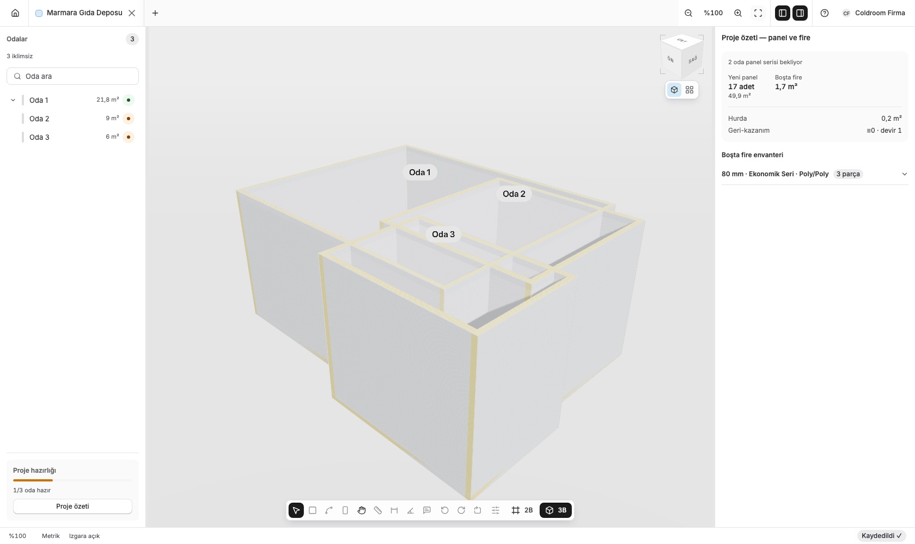The width and height of the screenshot is (915, 544).
Task: Select the Oda 3 label in 3D view
Action: click(x=443, y=234)
